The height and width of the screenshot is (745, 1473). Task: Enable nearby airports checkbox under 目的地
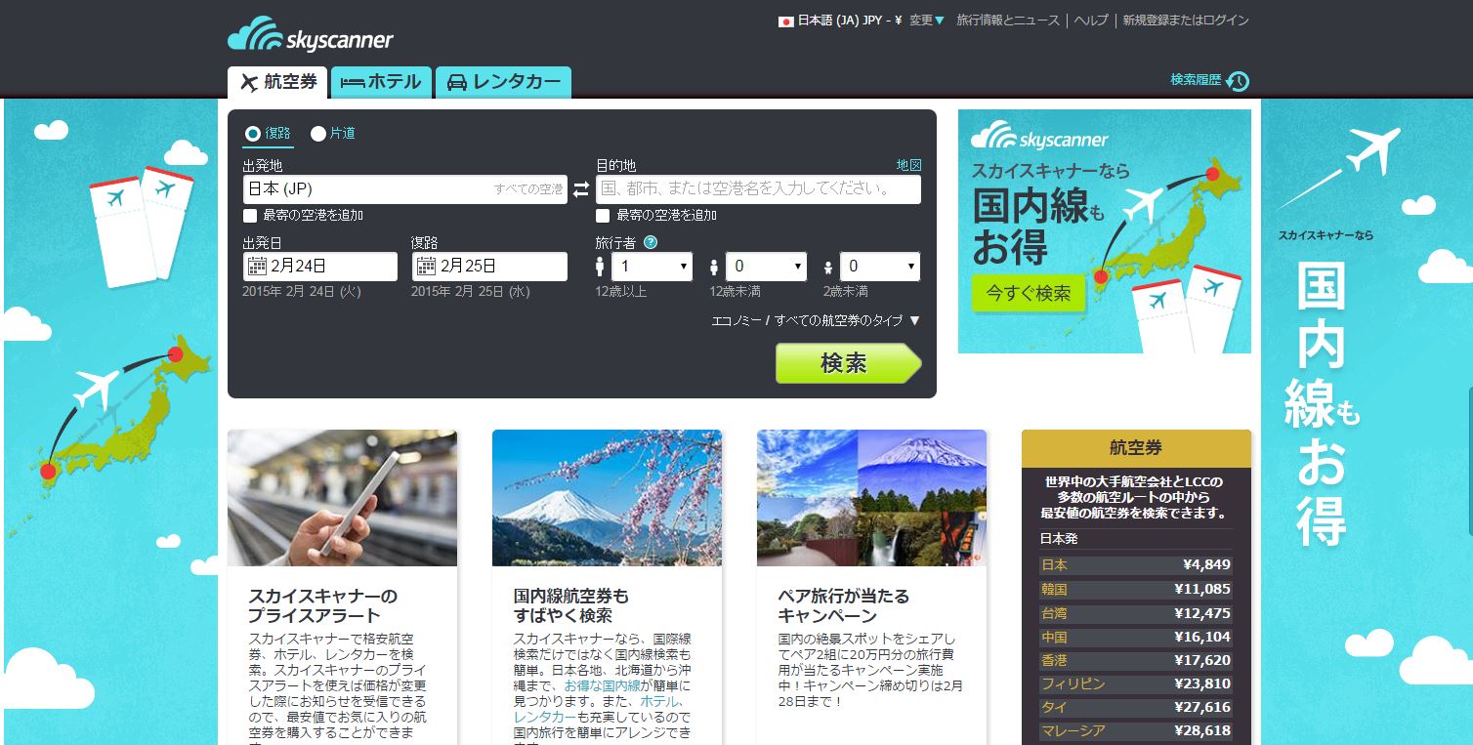pos(603,216)
